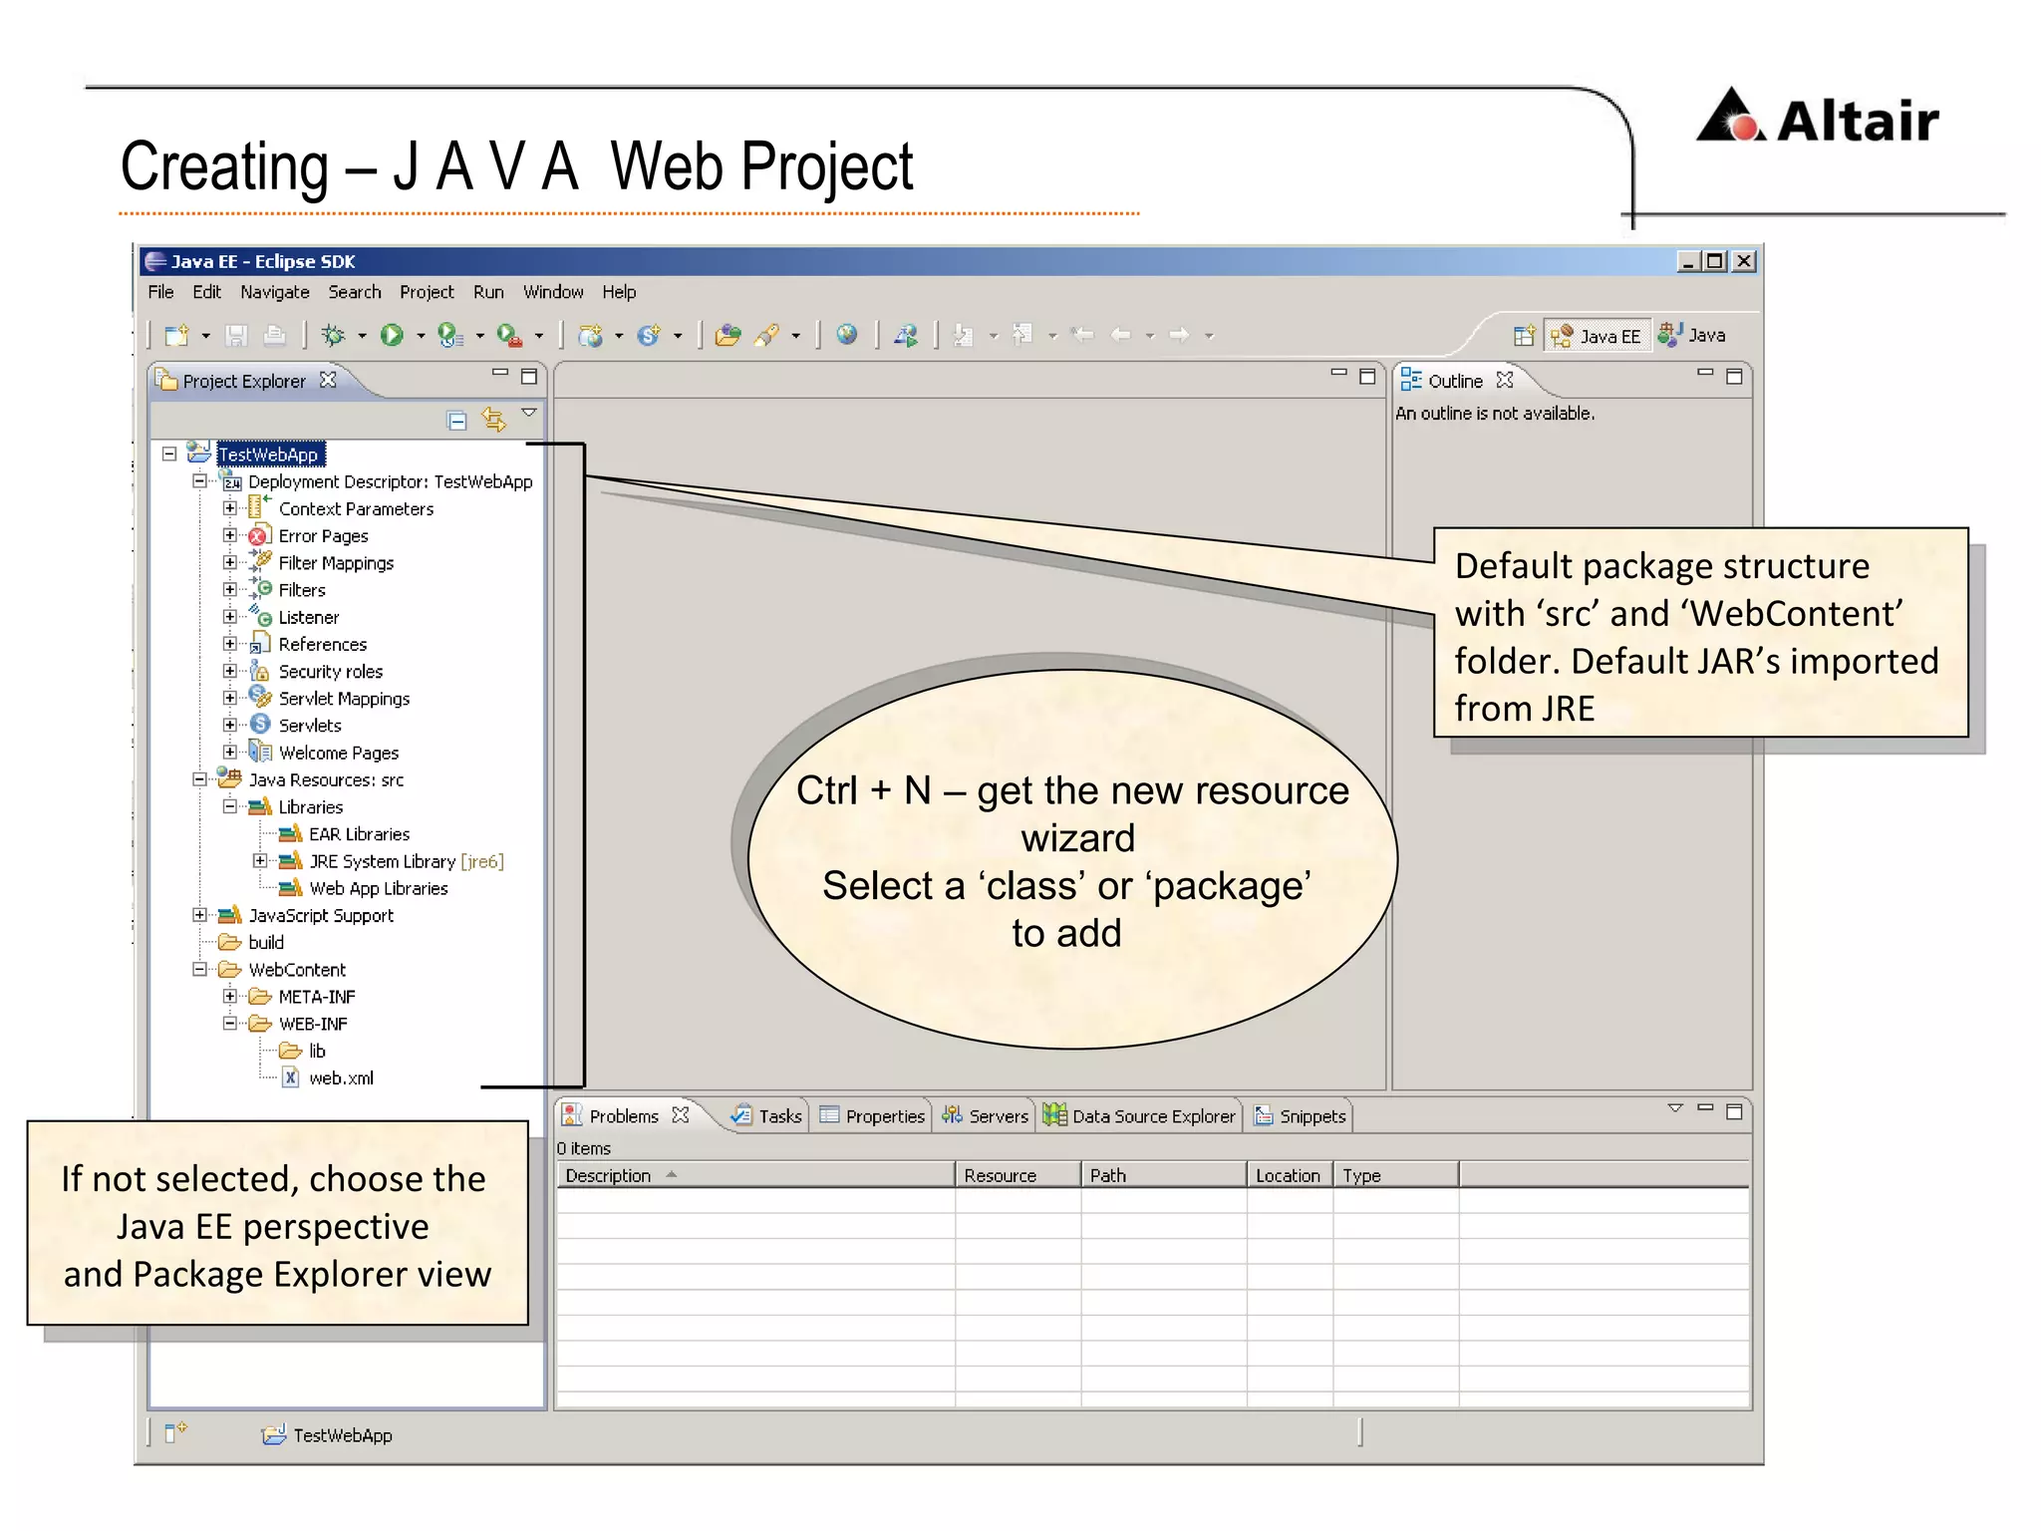
Task: Open the Project menu
Action: click(x=427, y=292)
